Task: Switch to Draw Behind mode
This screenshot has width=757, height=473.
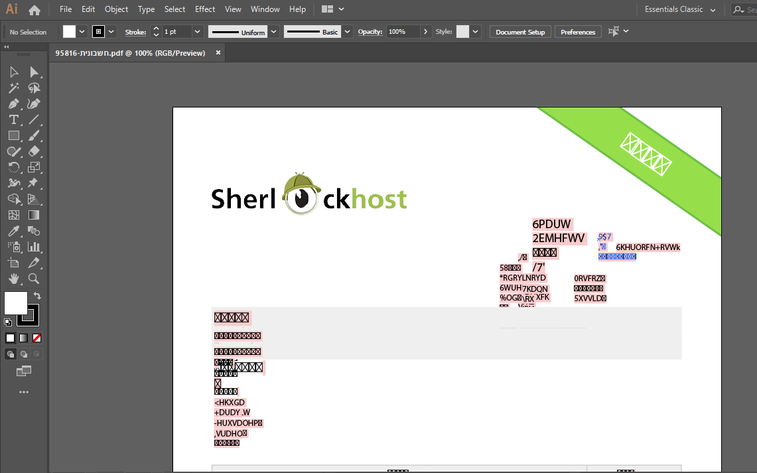Action: click(x=24, y=354)
